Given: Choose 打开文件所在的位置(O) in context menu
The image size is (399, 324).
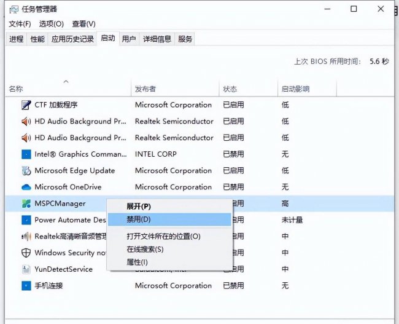Looking at the screenshot, I should coord(169,236).
